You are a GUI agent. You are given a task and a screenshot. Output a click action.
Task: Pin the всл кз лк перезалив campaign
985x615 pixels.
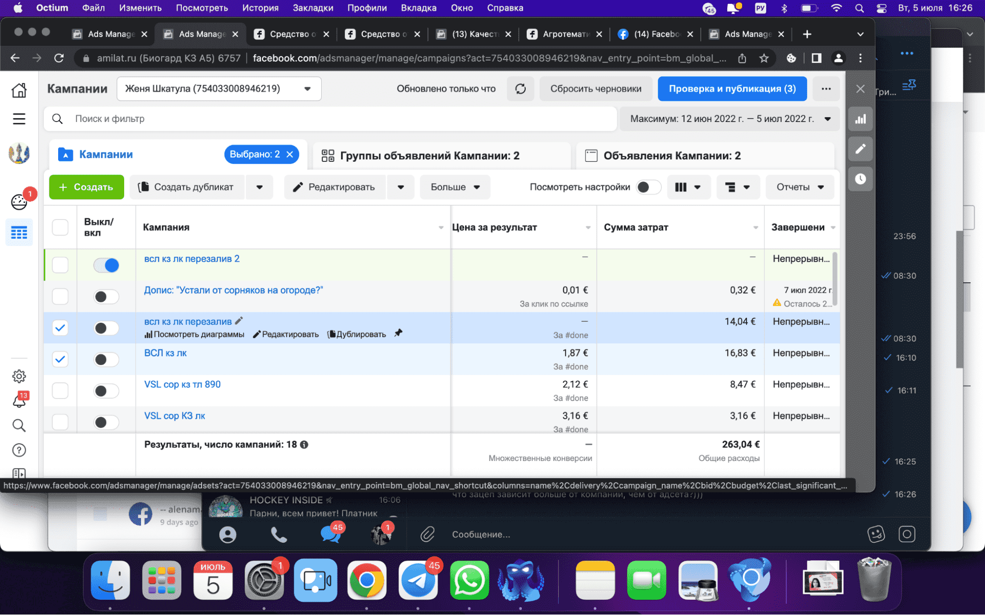point(399,333)
